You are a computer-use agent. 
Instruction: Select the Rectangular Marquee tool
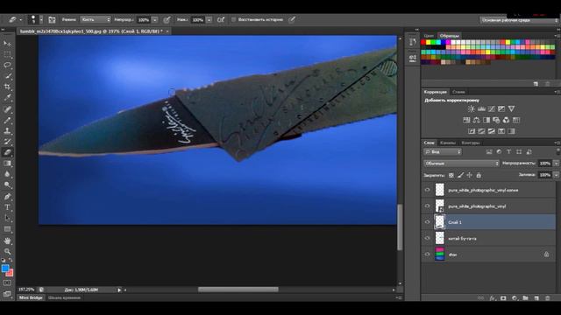pyautogui.click(x=7, y=54)
